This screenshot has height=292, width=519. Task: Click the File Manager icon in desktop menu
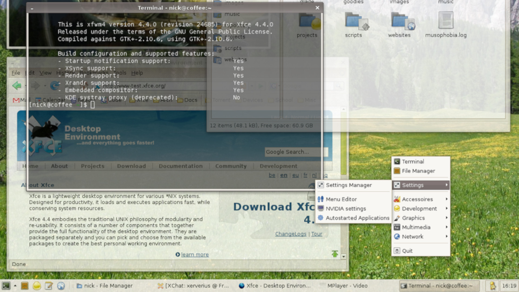(x=397, y=171)
